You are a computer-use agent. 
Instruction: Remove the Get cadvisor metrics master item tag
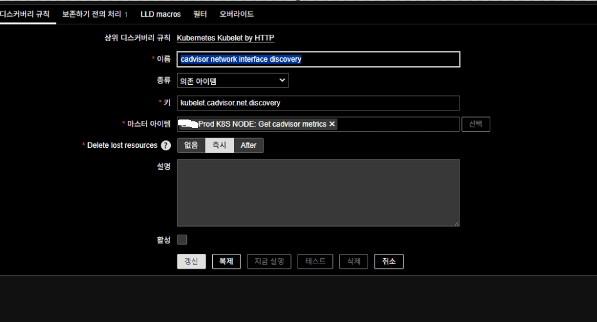pos(332,124)
